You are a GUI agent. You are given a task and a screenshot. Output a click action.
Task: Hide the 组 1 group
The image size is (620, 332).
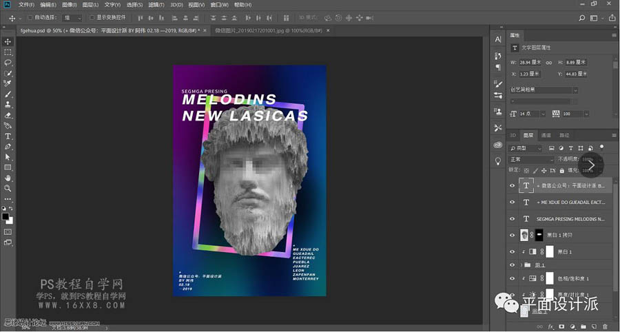point(513,264)
